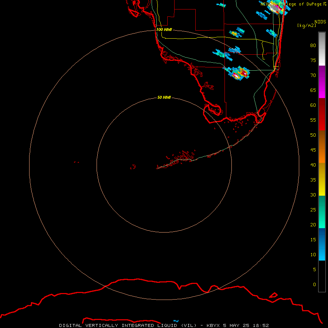Click the "NIDS" label above the scale
This screenshot has width=328, height=328.
320,22
